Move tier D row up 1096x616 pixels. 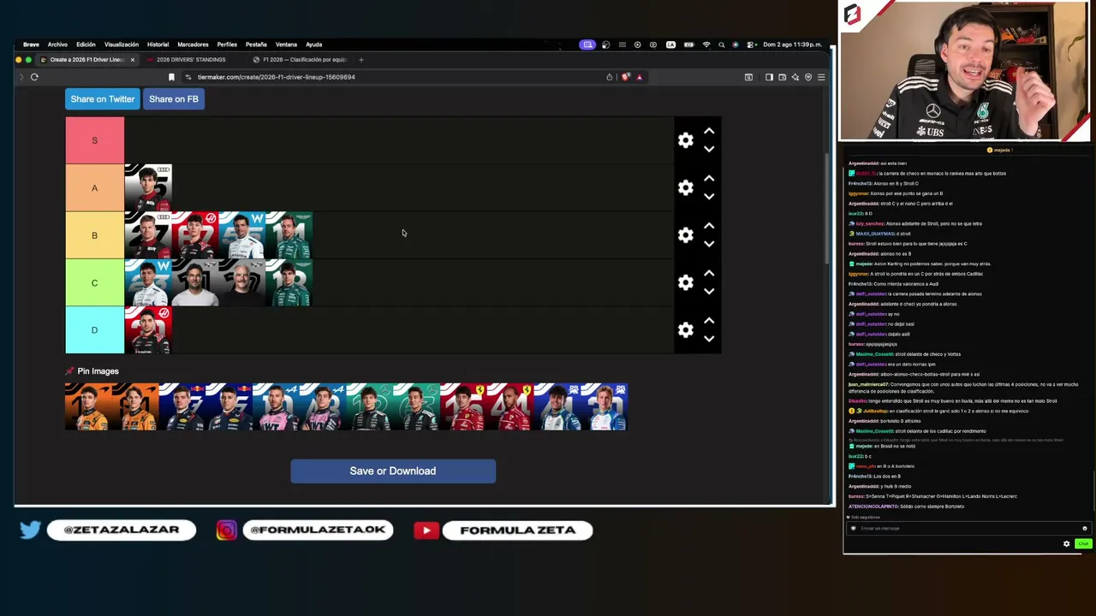click(x=709, y=321)
